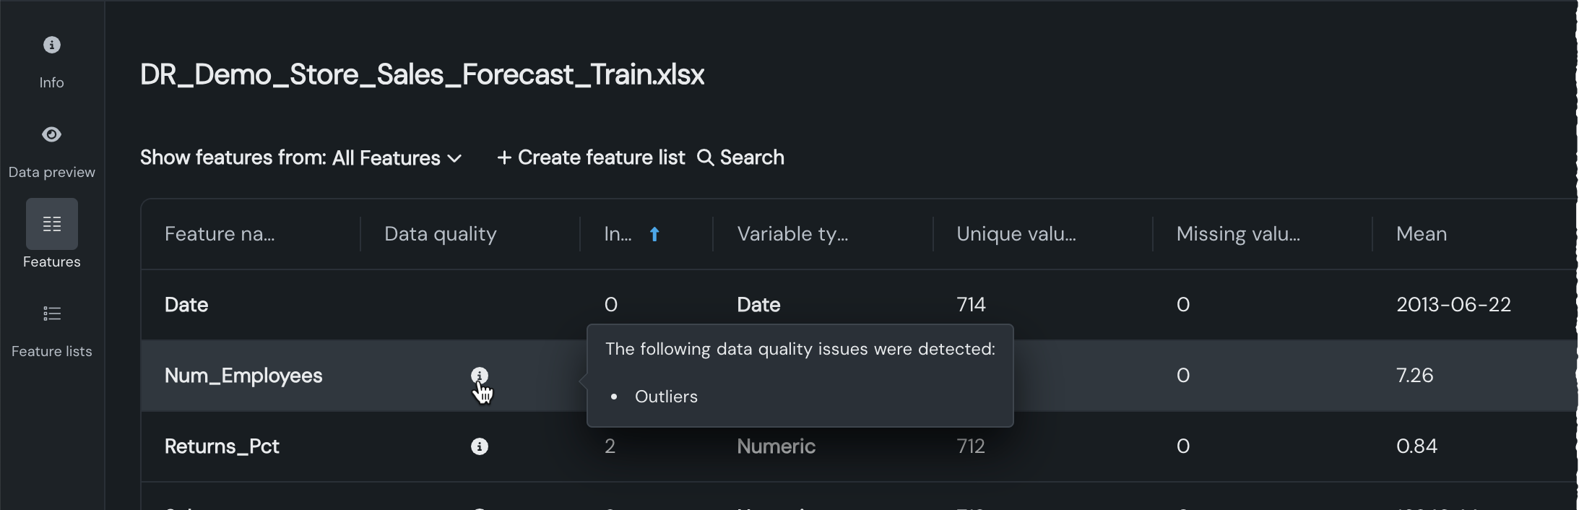Image resolution: width=1579 pixels, height=510 pixels.
Task: Sort by Feature name column header
Action: (x=220, y=234)
